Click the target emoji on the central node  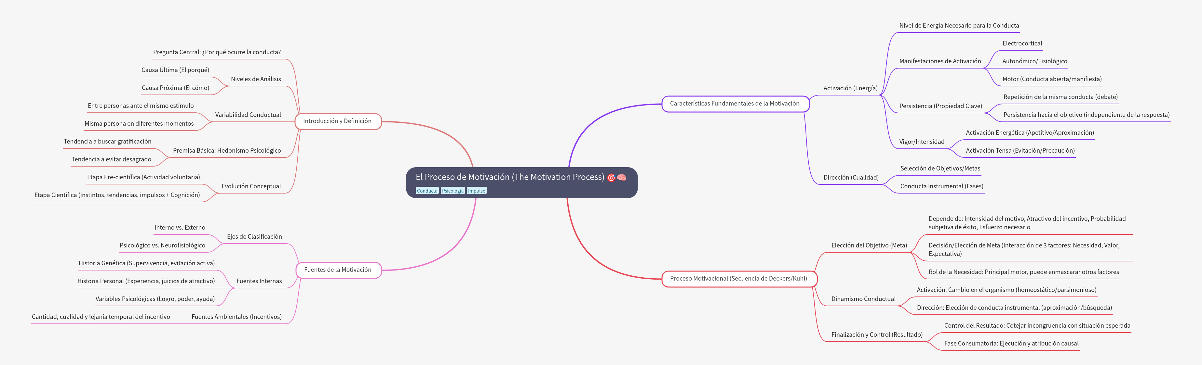(611, 177)
